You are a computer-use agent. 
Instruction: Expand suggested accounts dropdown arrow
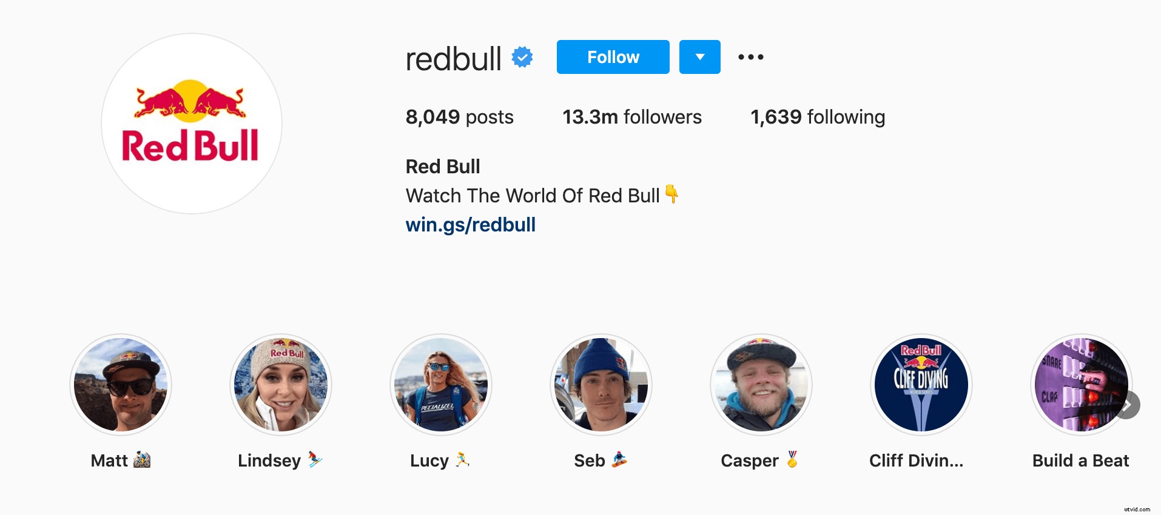(699, 57)
